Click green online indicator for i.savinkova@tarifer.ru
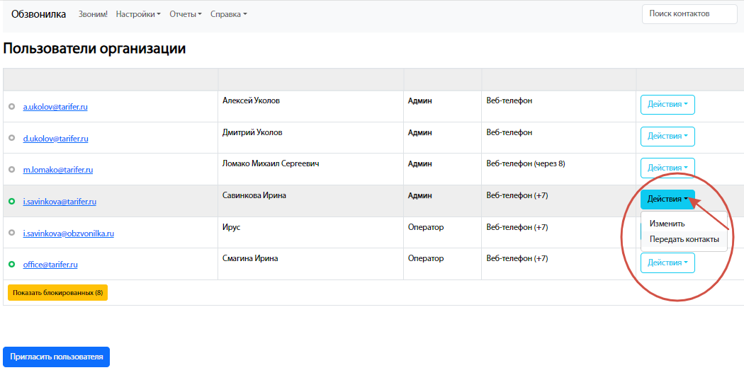Image resolution: width=744 pixels, height=375 pixels. tap(11, 202)
